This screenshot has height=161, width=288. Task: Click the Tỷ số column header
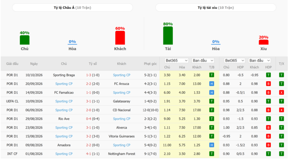click(93, 64)
